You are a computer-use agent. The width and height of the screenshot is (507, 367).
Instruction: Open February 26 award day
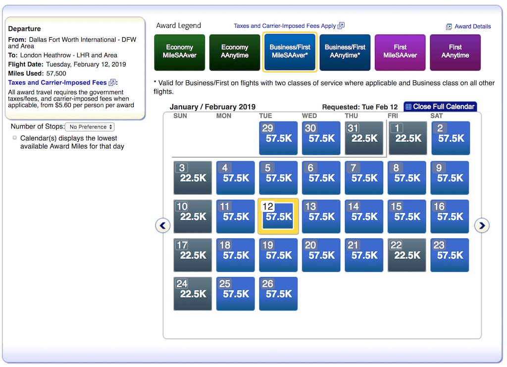click(x=278, y=294)
